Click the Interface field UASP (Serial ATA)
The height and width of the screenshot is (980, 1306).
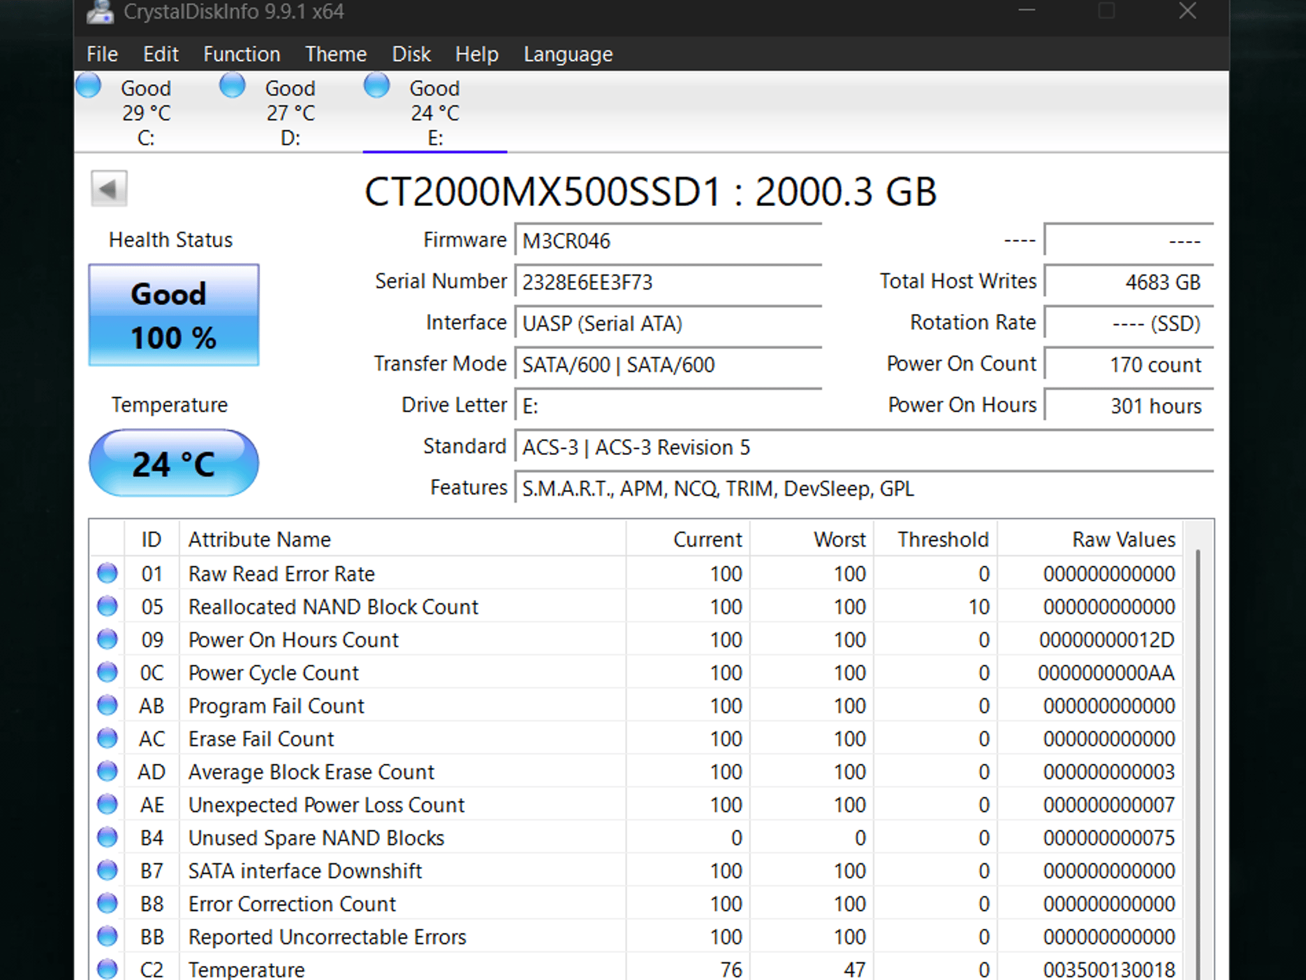(x=668, y=323)
